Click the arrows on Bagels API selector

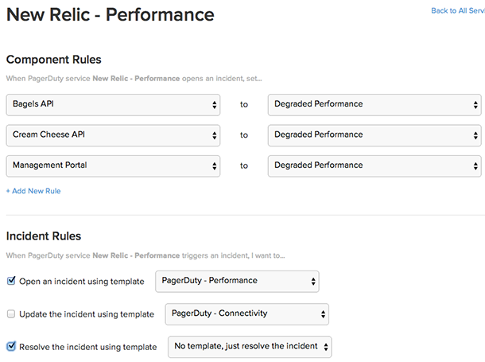click(x=215, y=105)
